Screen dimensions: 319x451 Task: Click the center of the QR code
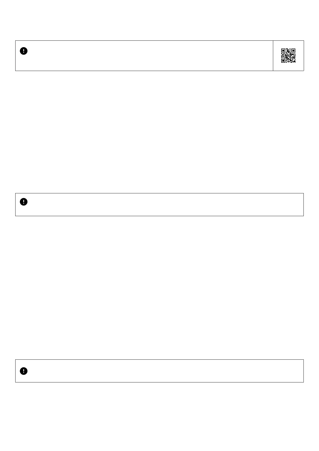[288, 56]
